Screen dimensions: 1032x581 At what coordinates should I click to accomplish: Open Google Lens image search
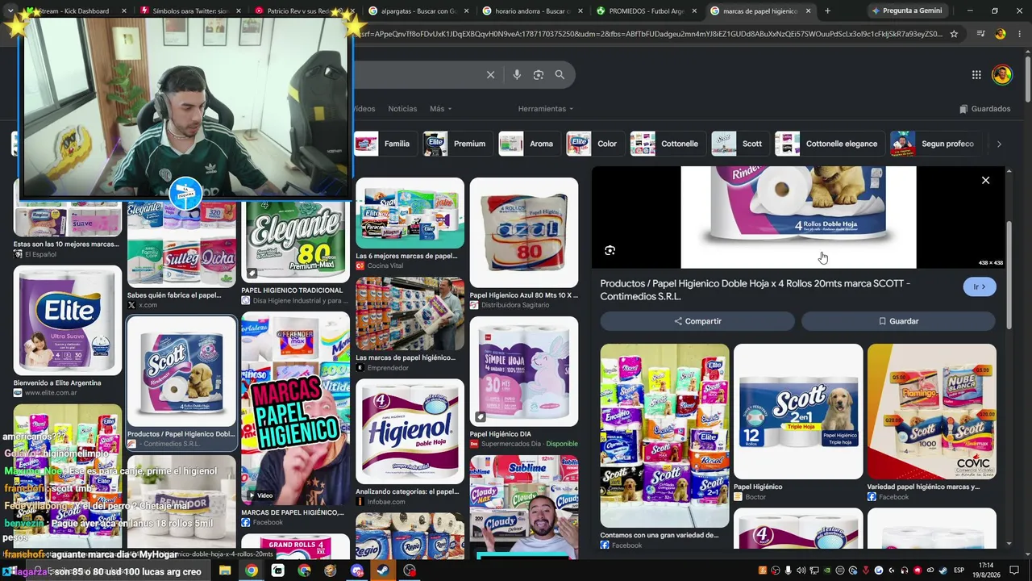coord(539,75)
